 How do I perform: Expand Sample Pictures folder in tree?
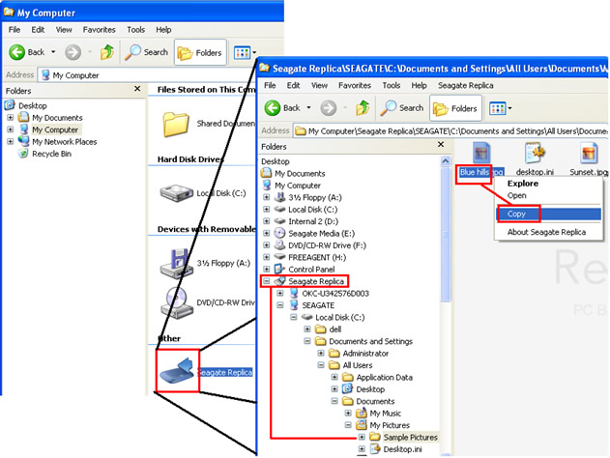pos(362,437)
